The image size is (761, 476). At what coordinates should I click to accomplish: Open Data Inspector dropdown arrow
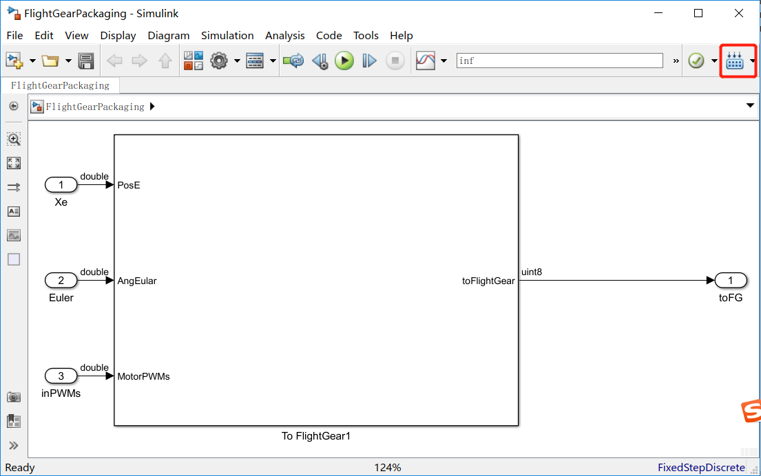444,61
